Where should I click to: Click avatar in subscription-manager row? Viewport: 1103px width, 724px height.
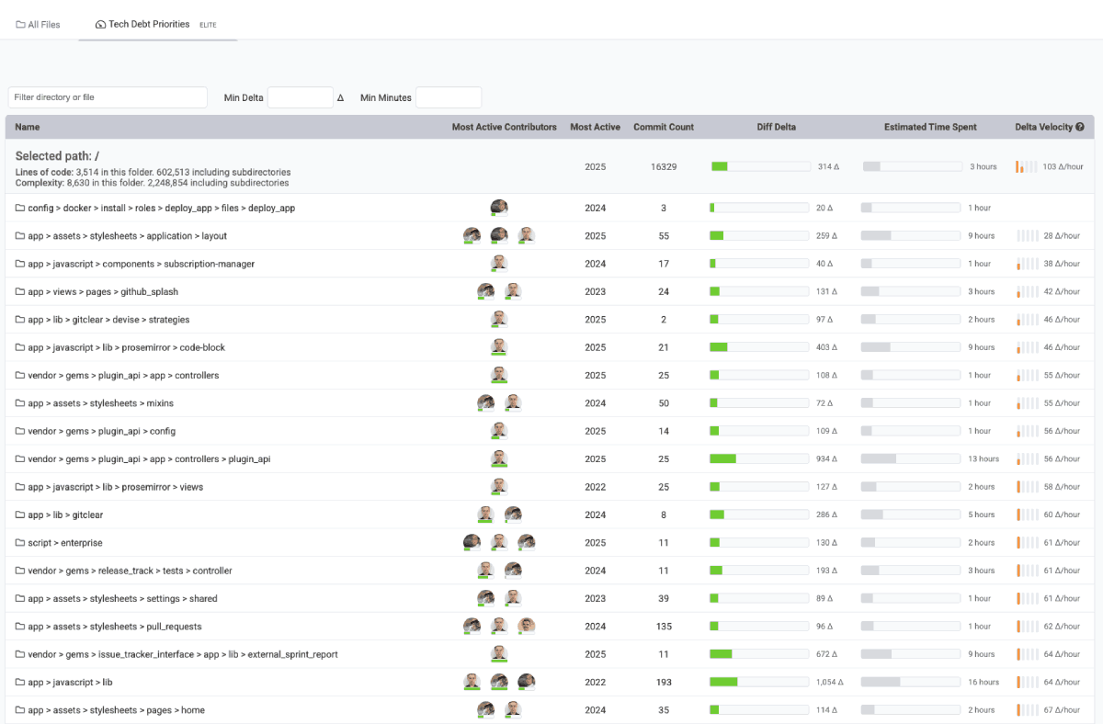coord(499,264)
